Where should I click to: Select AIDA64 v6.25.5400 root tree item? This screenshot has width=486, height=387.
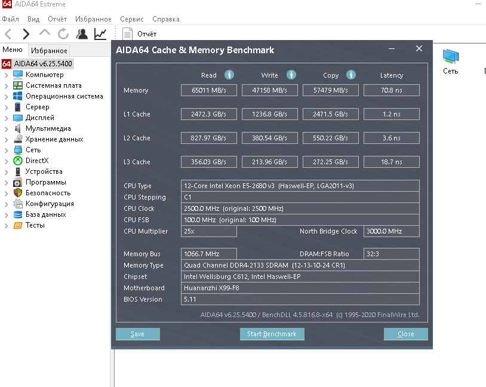tap(43, 63)
